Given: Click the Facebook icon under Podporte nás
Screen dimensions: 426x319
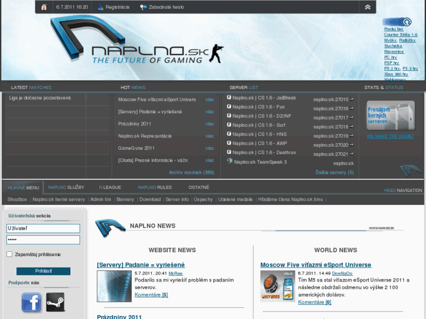Looking at the screenshot, I should click(x=32, y=302).
